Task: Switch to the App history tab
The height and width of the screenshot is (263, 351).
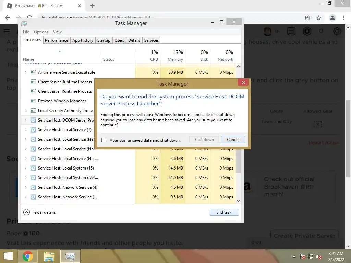Action: pos(83,40)
